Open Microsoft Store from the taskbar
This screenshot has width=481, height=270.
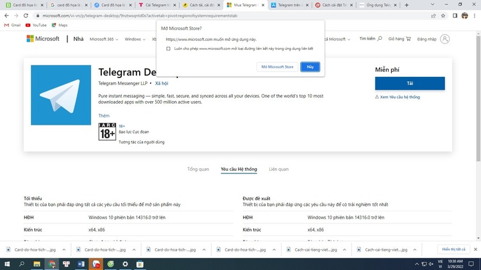[x=140, y=264]
